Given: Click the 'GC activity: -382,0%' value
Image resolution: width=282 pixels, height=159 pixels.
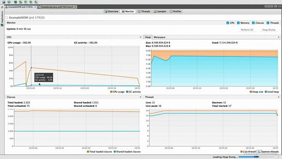Looking at the screenshot, I should click(x=85, y=43).
